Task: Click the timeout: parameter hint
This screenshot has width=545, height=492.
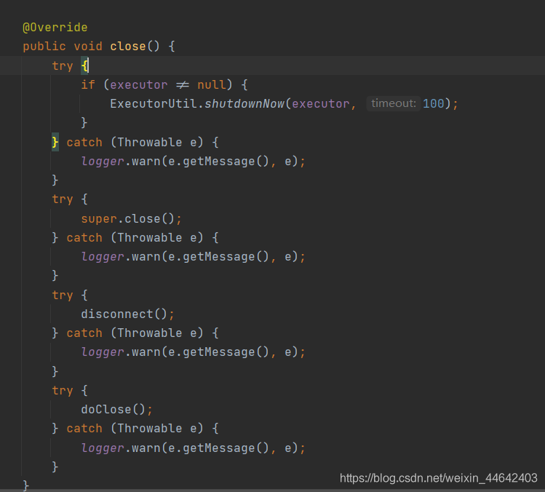Action: coord(394,103)
